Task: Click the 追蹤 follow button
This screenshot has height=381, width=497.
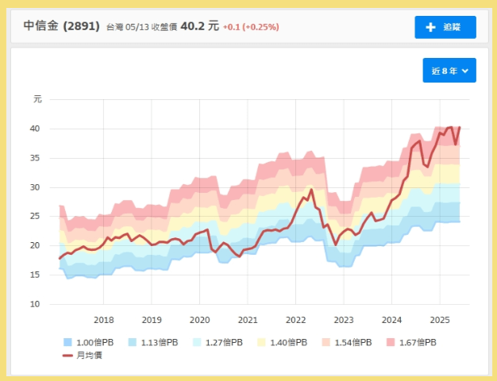Action: click(445, 27)
